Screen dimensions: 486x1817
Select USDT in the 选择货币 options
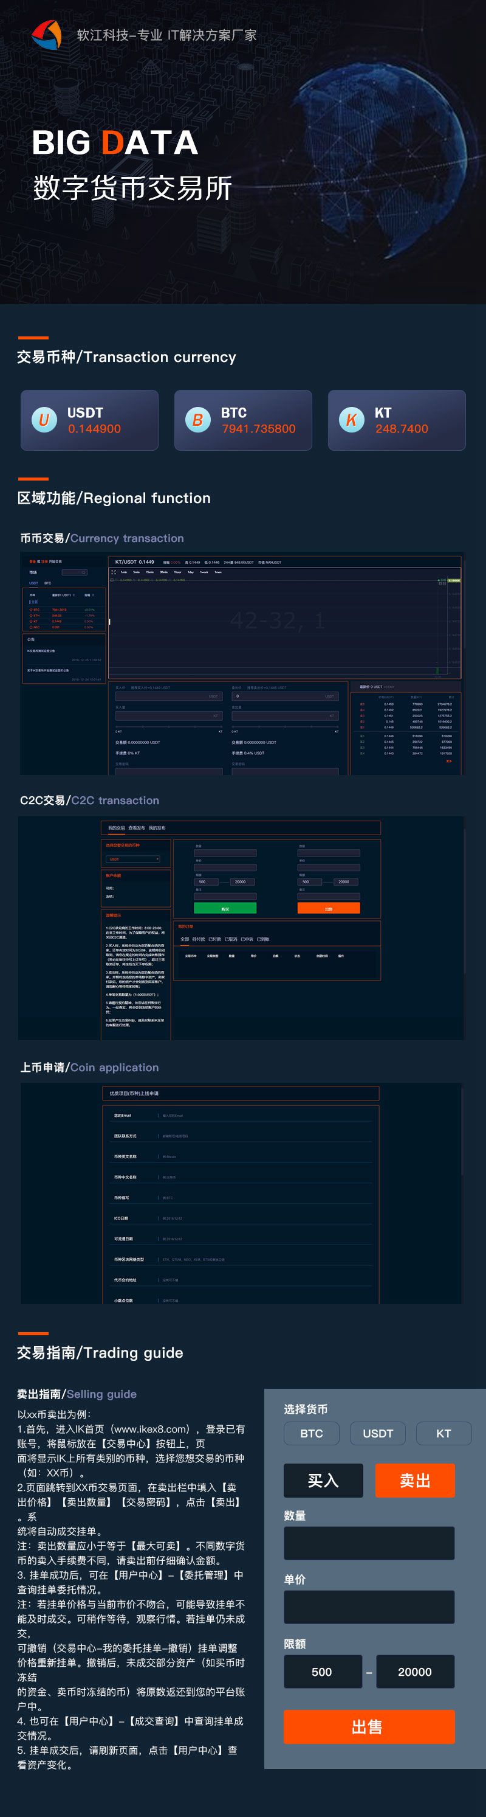377,1433
